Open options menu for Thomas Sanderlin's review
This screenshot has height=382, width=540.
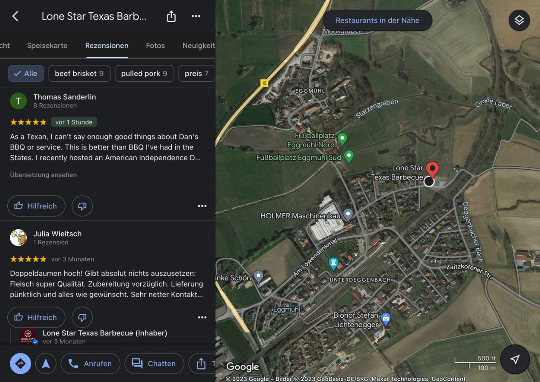tap(202, 206)
